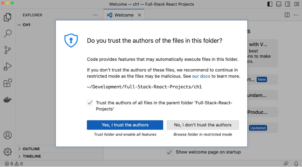Screen dimensions: 302x167
Task: Switch to the Welcome tab
Action: click(124, 15)
